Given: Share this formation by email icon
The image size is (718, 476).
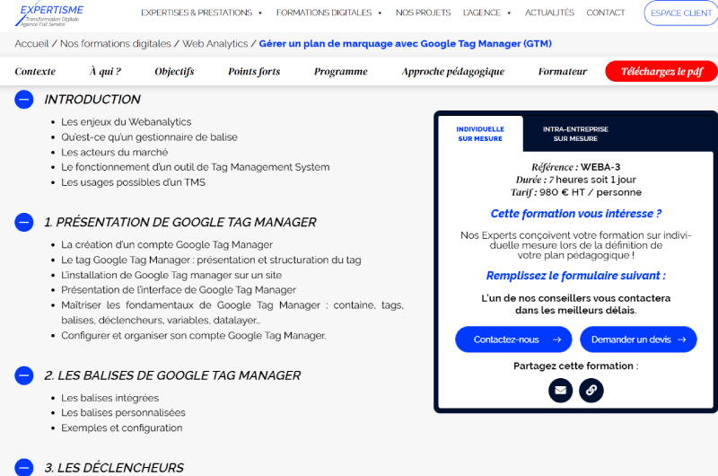Looking at the screenshot, I should click(560, 391).
